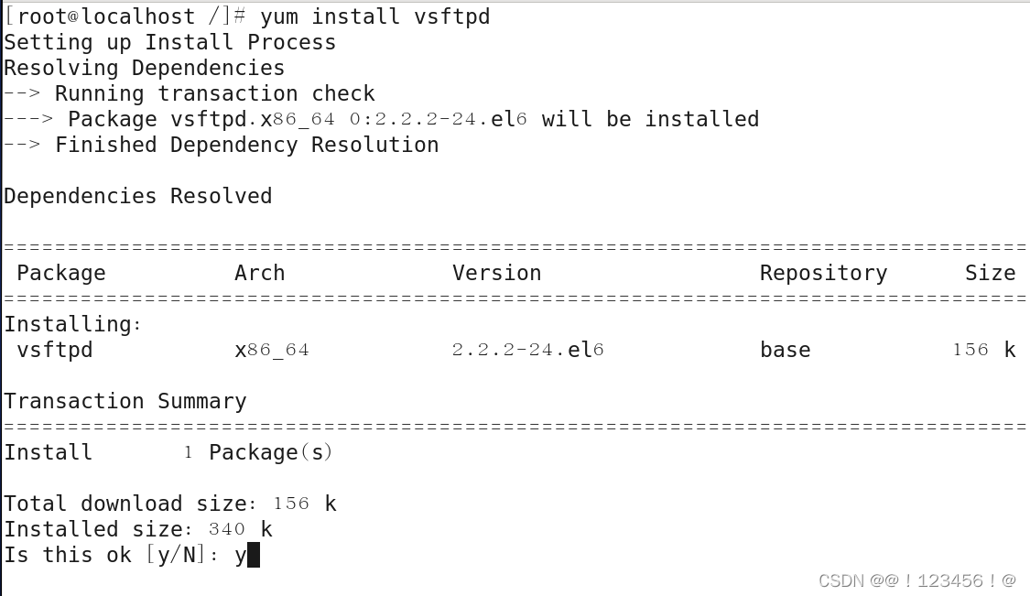Click the Package column header
Viewport: 1030px width, 596px height.
click(x=61, y=273)
